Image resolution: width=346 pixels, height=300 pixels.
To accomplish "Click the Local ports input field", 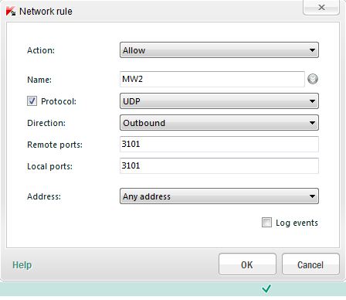I will tap(219, 165).
